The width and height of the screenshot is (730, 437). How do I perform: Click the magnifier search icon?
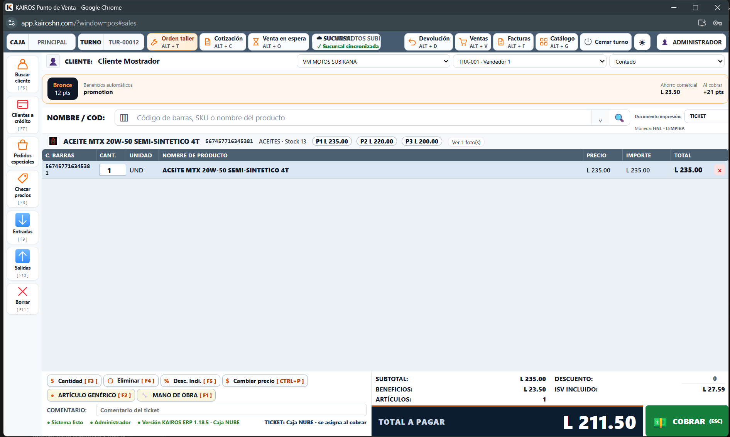coord(619,118)
